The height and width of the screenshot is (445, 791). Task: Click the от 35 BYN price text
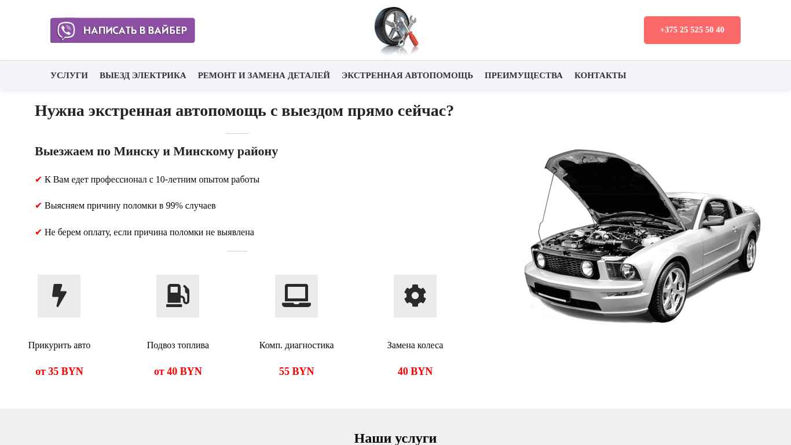59,371
